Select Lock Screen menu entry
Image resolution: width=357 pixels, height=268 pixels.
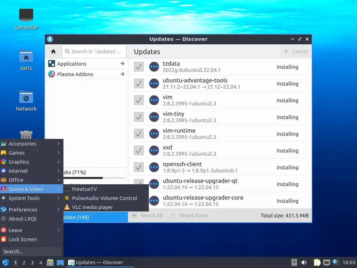pyautogui.click(x=32, y=239)
